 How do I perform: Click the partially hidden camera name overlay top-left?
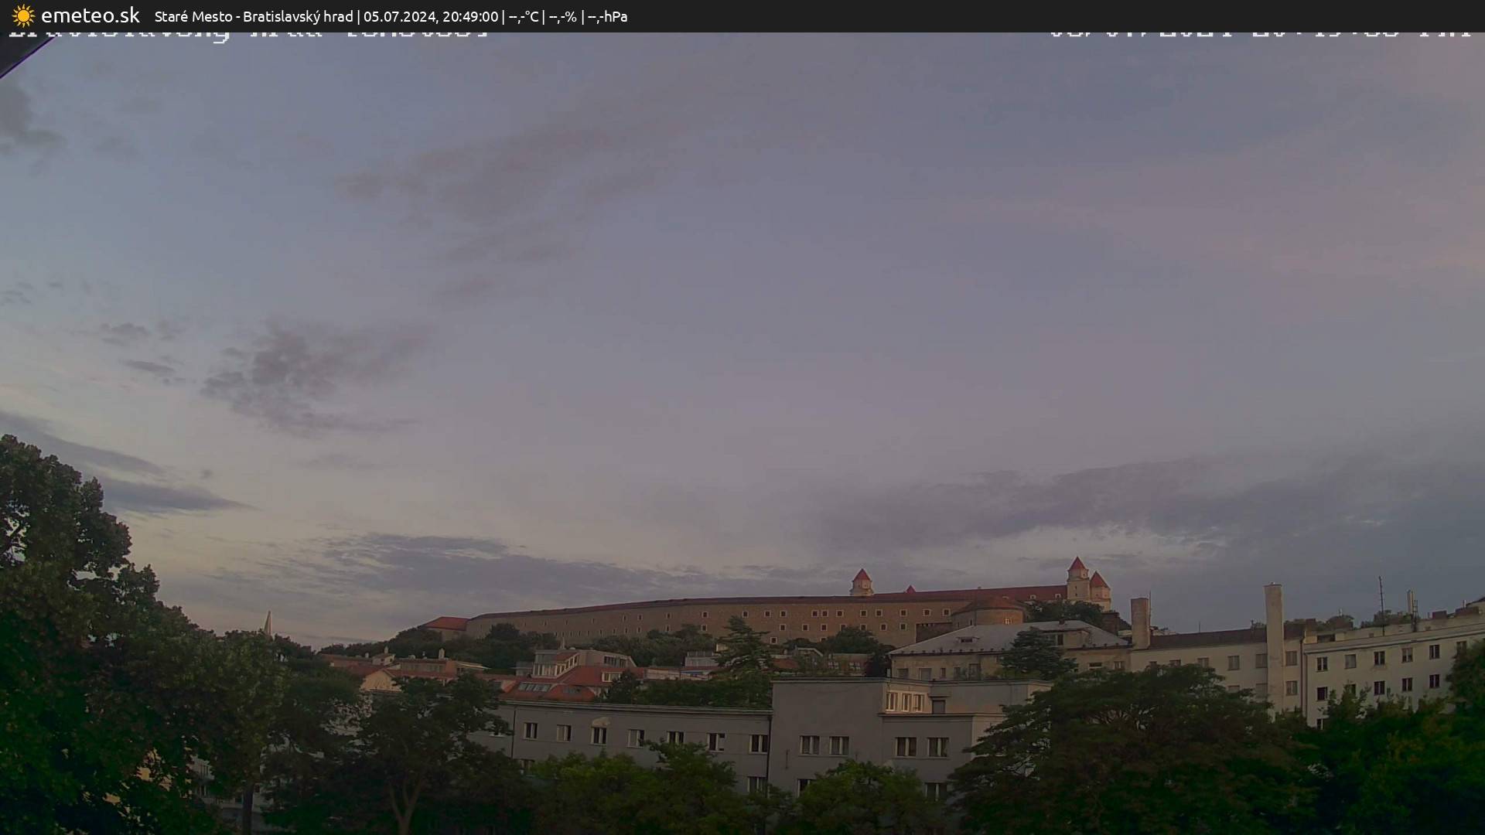pyautogui.click(x=247, y=34)
